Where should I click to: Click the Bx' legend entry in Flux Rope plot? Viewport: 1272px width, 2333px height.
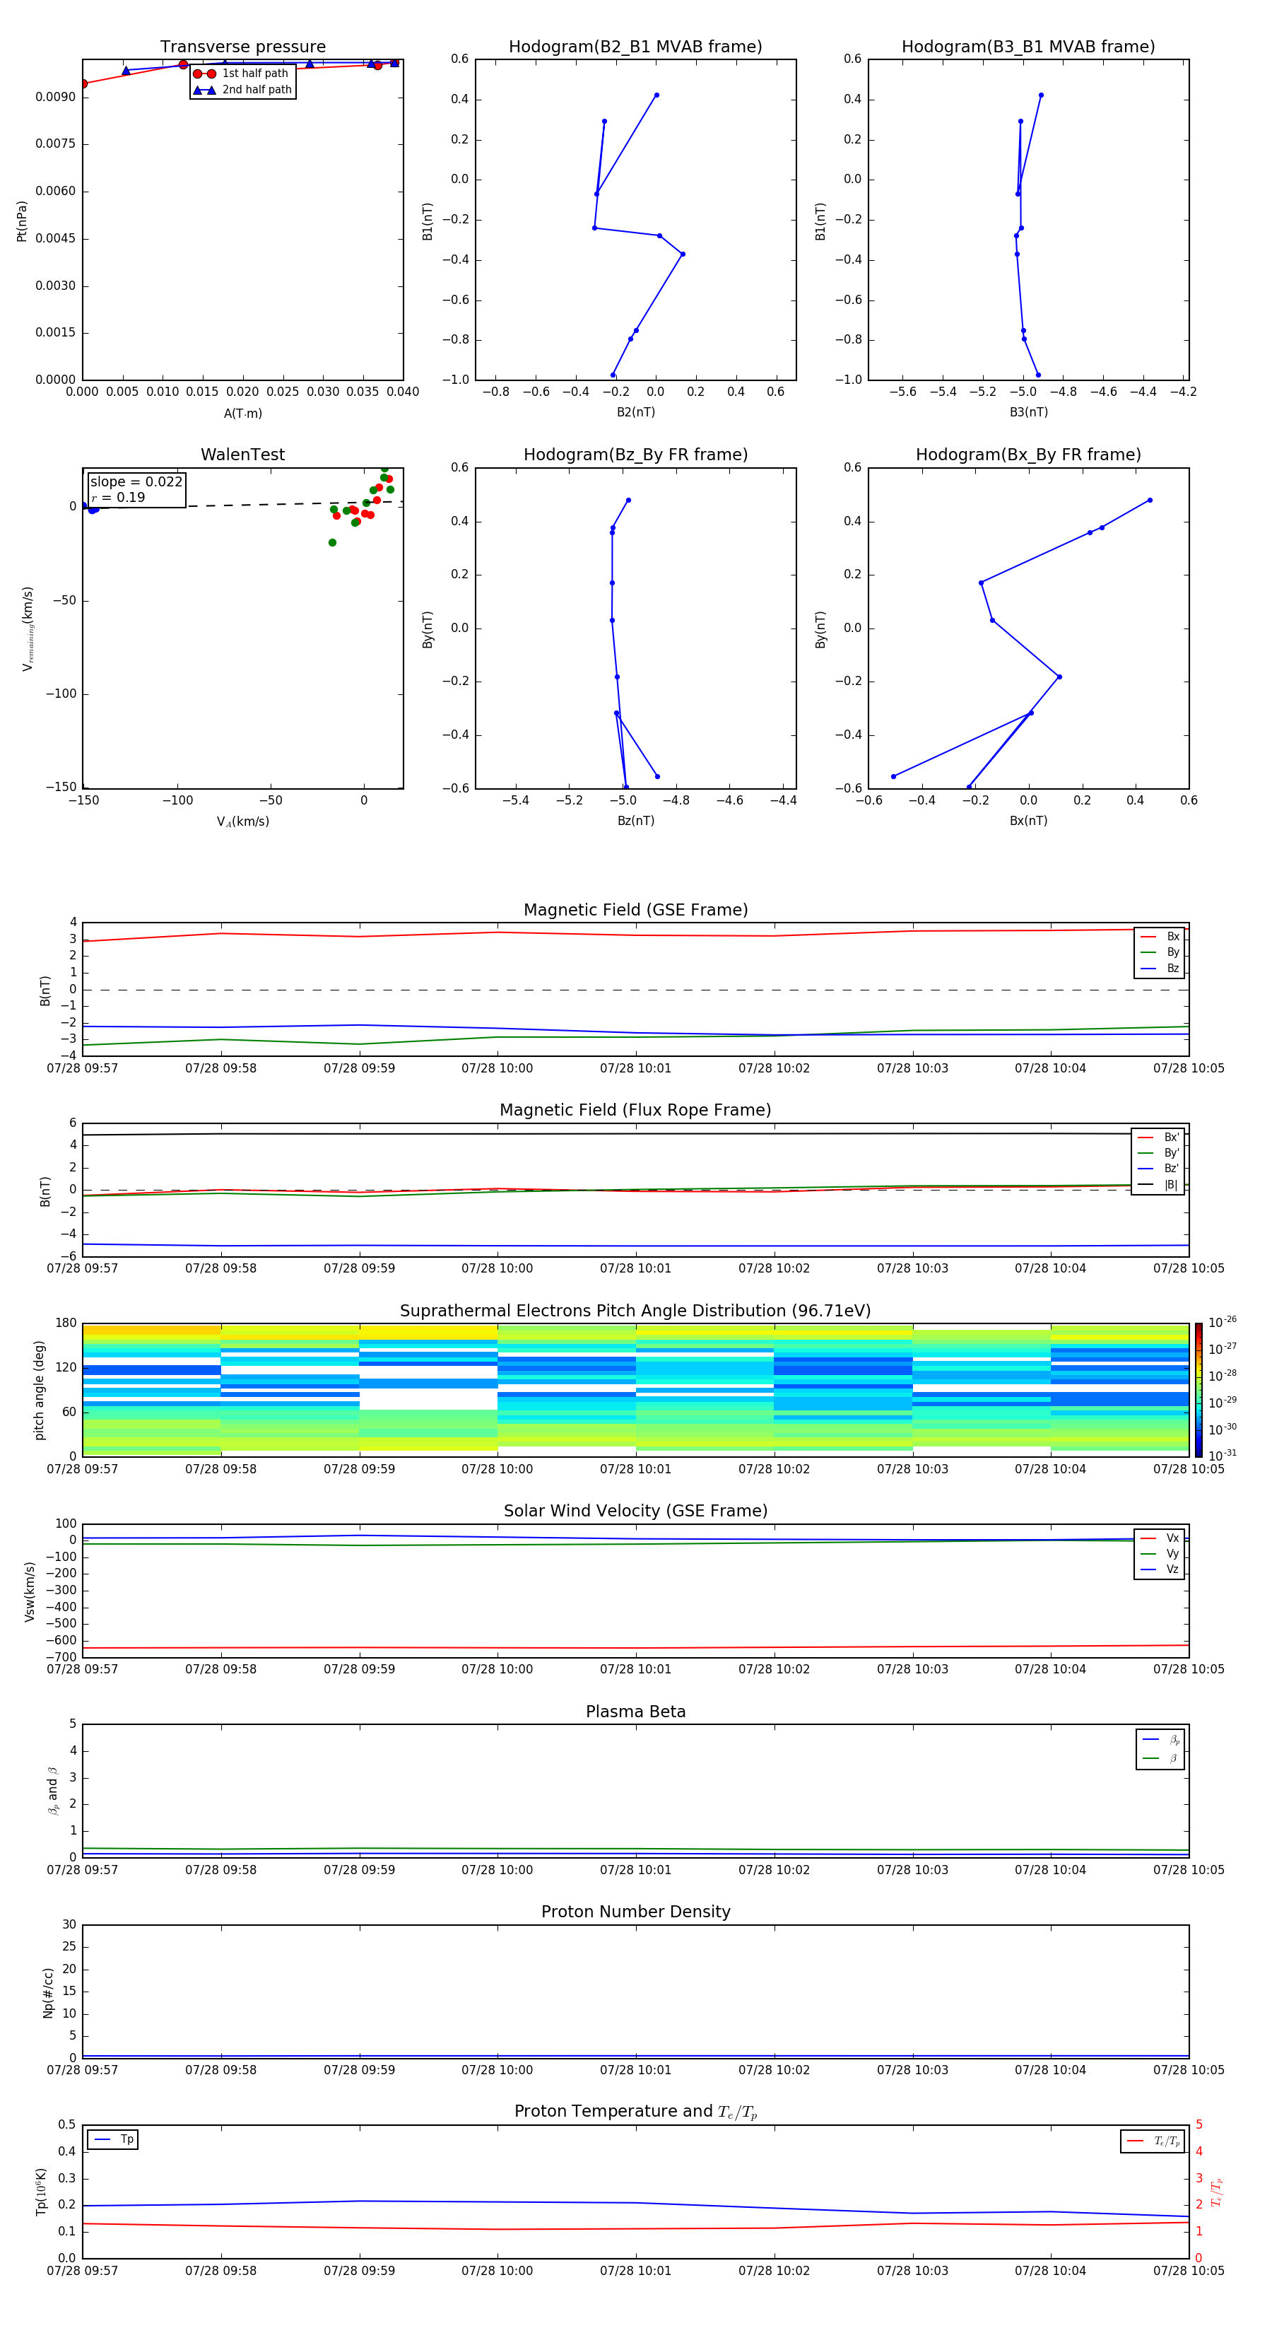click(x=1158, y=1138)
